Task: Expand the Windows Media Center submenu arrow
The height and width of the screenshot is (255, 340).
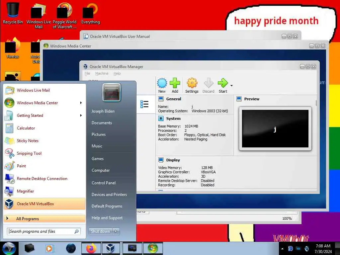Action: (81, 103)
